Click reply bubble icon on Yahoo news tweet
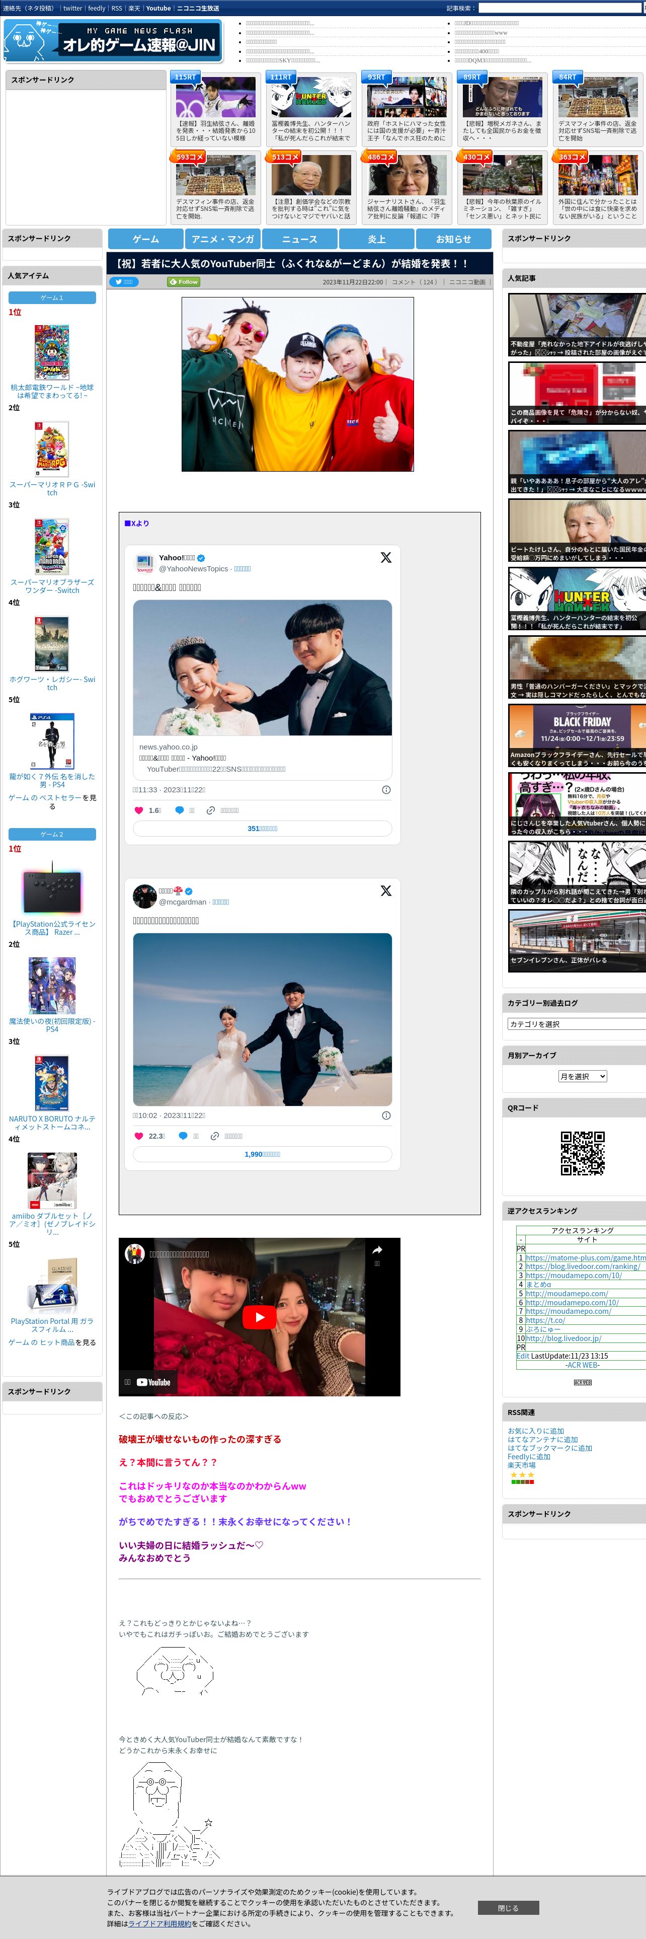This screenshot has height=1939, width=646. (180, 810)
